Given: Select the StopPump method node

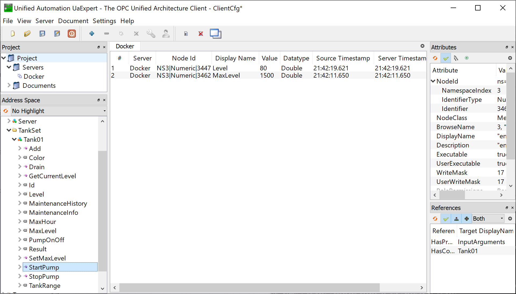Looking at the screenshot, I should [x=44, y=277].
